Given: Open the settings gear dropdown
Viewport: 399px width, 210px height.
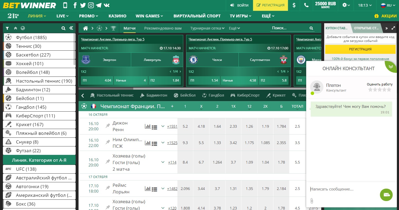Looking at the screenshot, I should coord(346,5).
